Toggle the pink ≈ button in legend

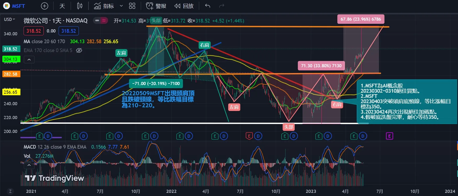point(104,20)
